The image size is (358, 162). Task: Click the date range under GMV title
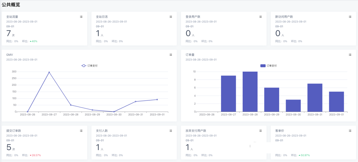tap(22, 60)
